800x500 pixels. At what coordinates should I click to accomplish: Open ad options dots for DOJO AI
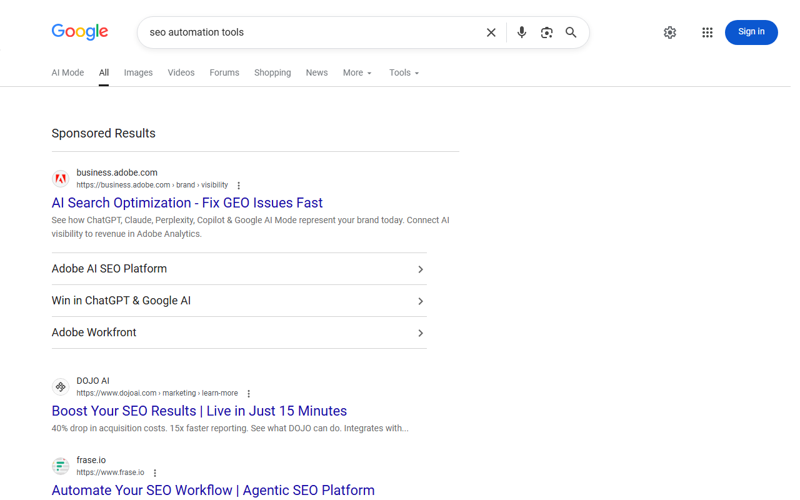pos(249,394)
